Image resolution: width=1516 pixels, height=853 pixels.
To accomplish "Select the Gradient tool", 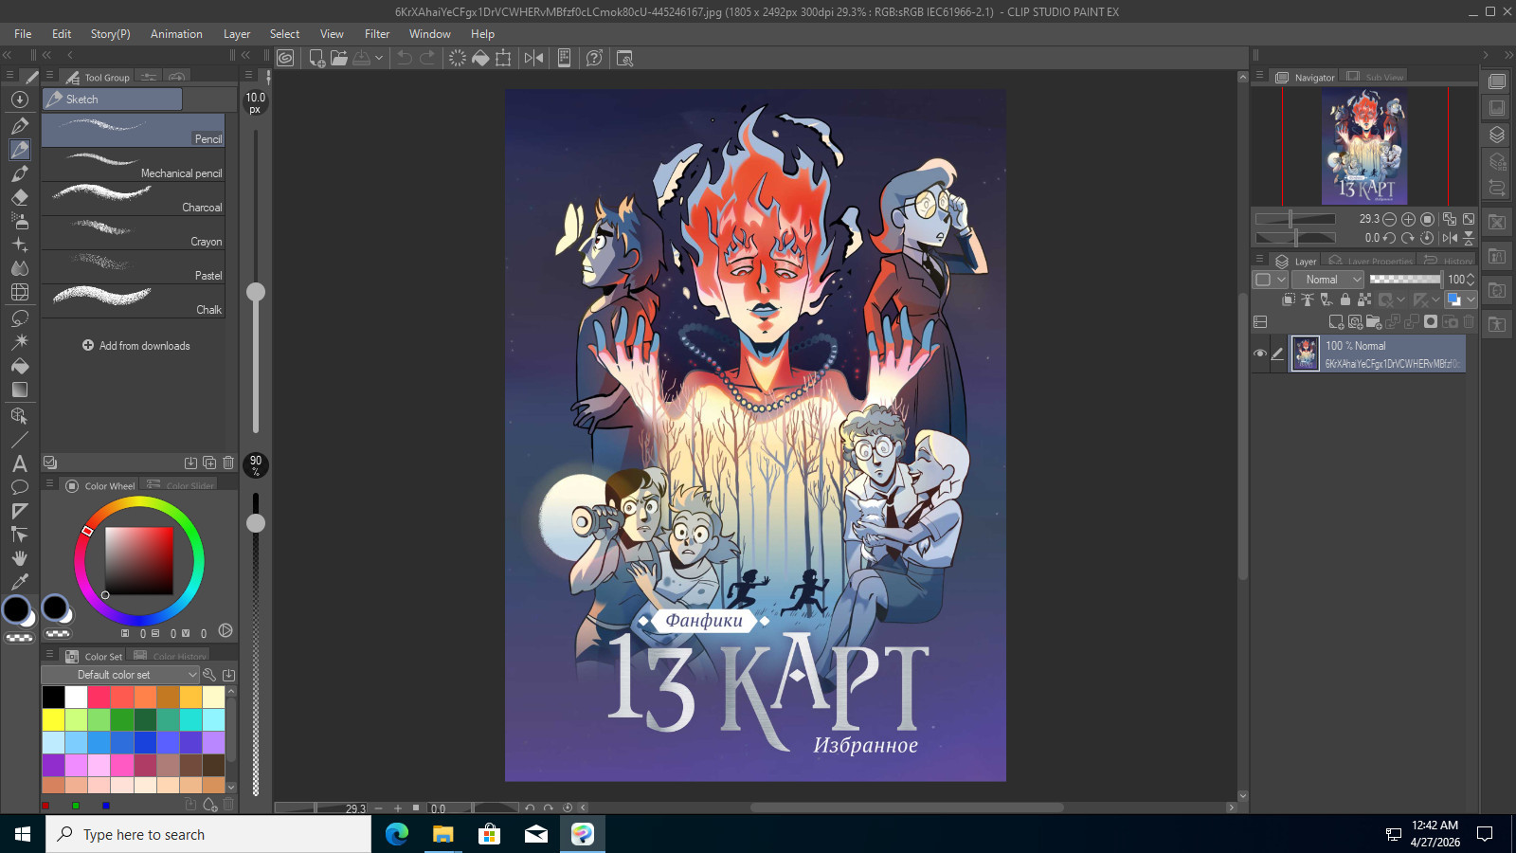I will pos(19,390).
